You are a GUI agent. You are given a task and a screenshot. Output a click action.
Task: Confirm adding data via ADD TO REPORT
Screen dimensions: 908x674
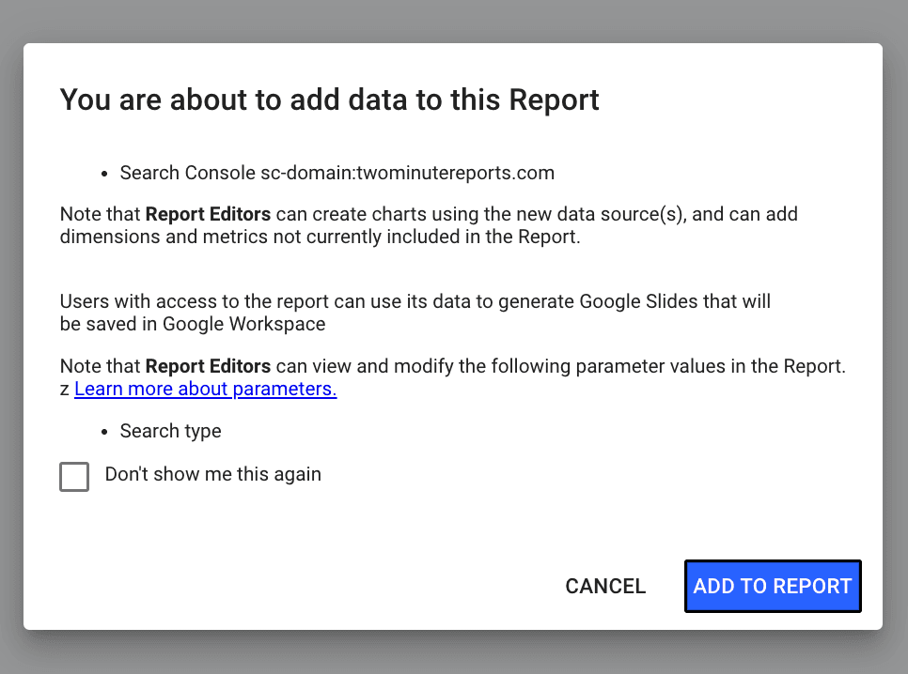(x=772, y=586)
